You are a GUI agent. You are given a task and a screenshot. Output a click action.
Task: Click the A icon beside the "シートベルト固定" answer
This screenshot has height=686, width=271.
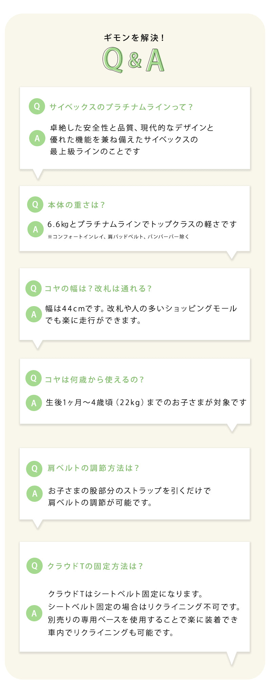click(34, 613)
